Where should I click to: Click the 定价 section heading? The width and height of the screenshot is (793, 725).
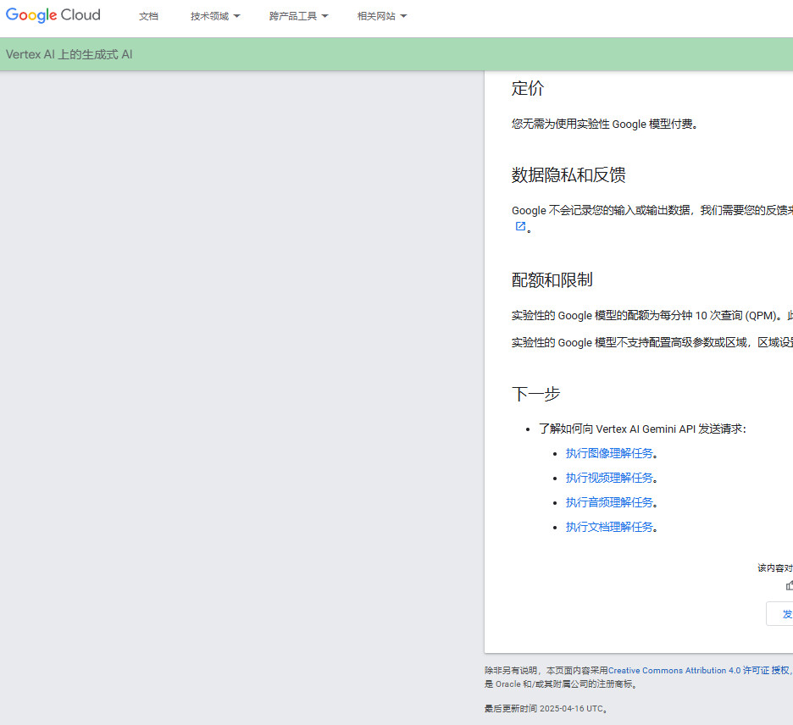528,88
